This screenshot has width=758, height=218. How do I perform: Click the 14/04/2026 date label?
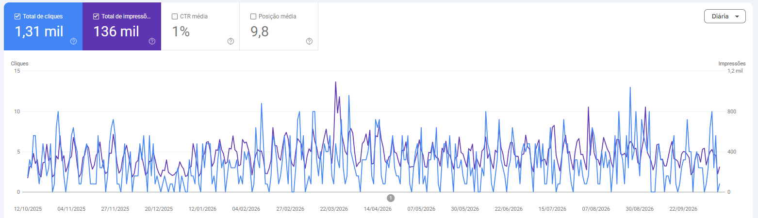[x=378, y=209]
